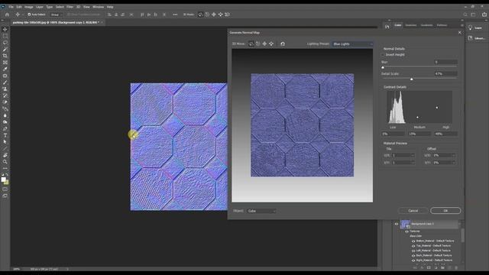Screen dimensions: 489x275
Task: Open the Window menu
Action: pyautogui.click(x=99, y=7)
